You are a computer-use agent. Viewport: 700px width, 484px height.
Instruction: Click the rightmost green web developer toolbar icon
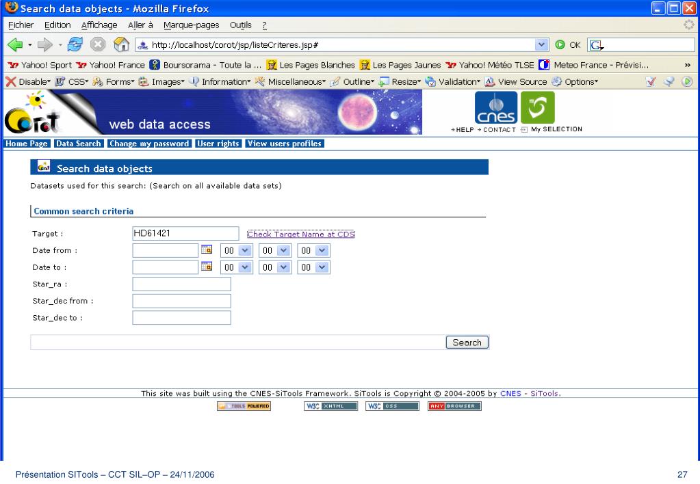point(687,81)
